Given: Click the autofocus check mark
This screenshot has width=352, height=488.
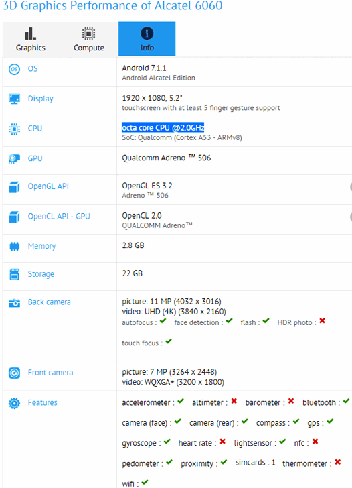Looking at the screenshot, I should (163, 321).
